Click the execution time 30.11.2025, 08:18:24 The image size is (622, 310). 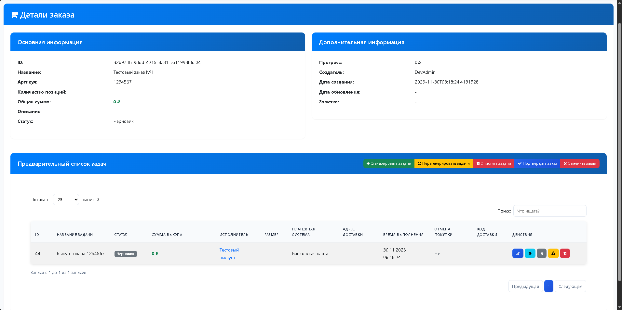point(395,254)
